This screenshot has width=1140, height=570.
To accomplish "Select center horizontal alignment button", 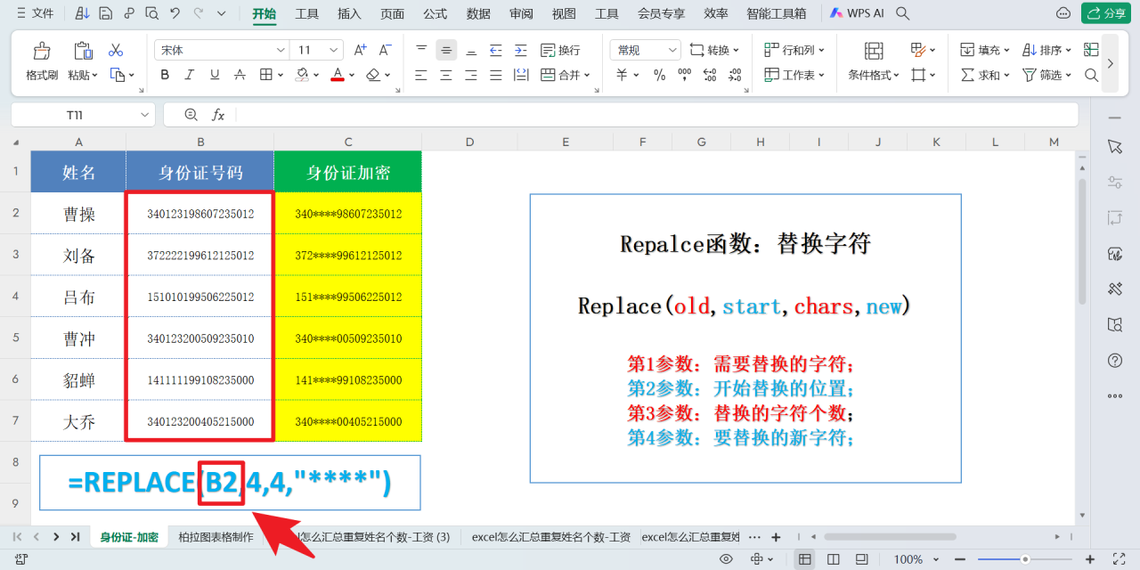I will (446, 75).
